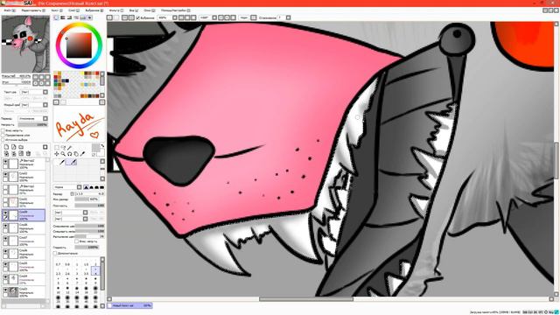The image size is (560, 315).
Task: Create a new layer folder
Action: point(21,147)
